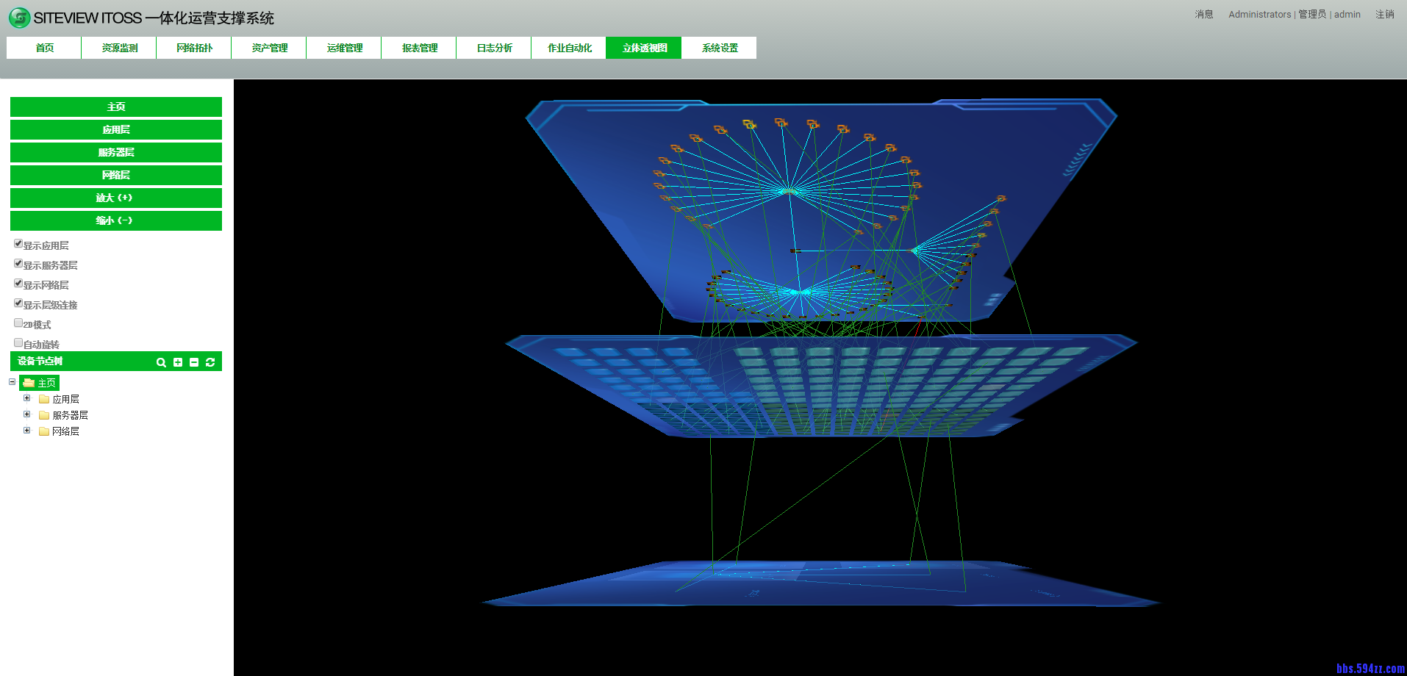
Task: Click the 注销 logout link
Action: [x=1384, y=15]
